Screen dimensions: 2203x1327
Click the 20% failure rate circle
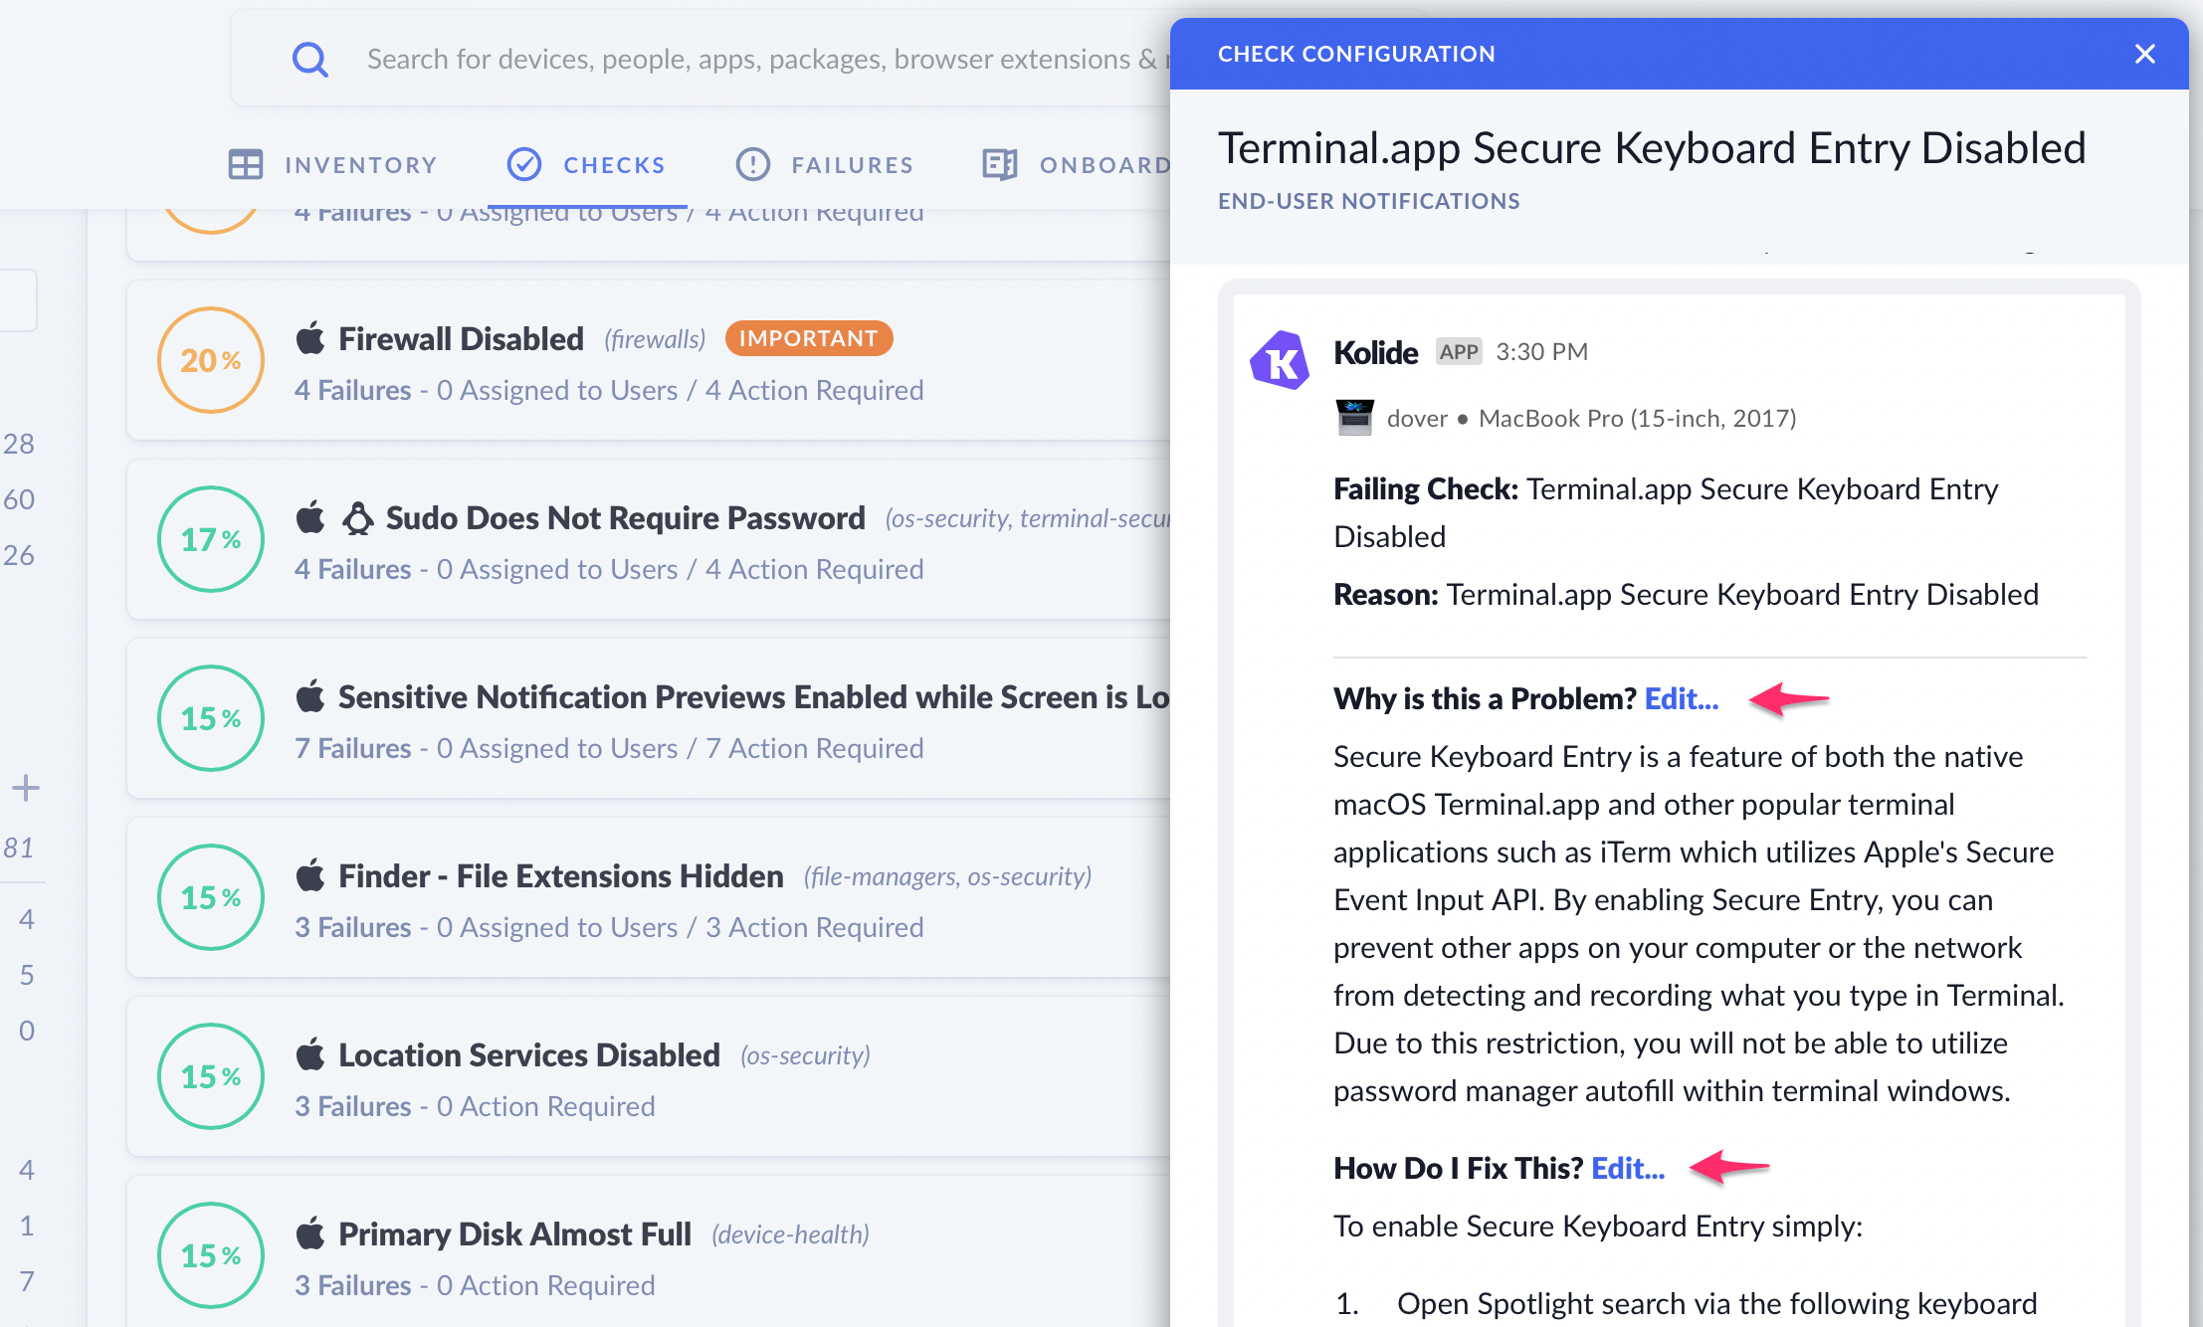point(211,360)
